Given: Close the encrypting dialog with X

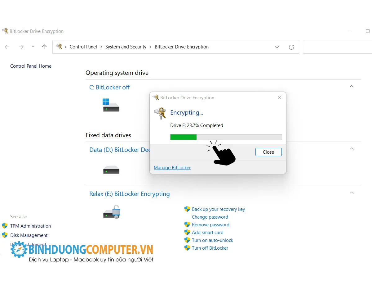Looking at the screenshot, I should pyautogui.click(x=280, y=97).
